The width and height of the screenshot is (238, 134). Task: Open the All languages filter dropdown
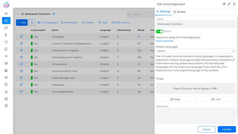click(47, 22)
